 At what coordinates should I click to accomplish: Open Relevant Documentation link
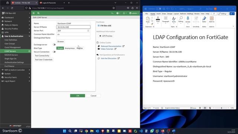tap(111, 46)
